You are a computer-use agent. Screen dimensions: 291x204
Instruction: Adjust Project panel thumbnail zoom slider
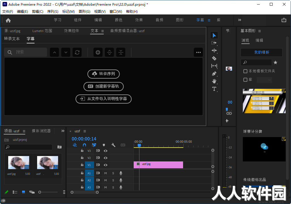(40, 192)
